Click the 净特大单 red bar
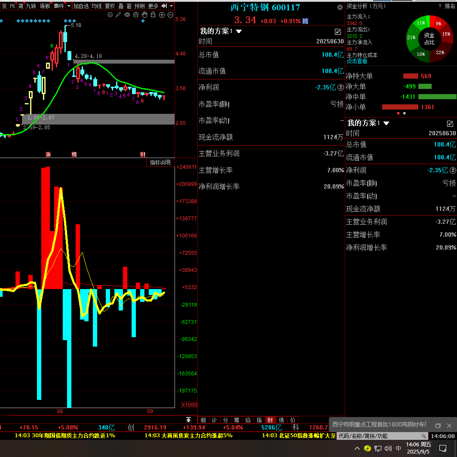This screenshot has height=457, width=457. point(411,76)
